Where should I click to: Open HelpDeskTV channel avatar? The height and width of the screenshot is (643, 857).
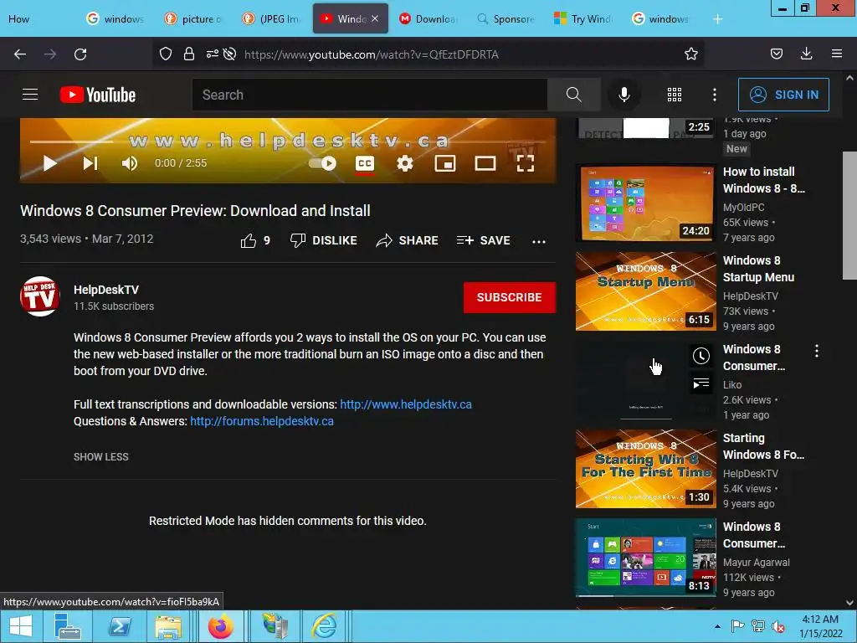[40, 296]
